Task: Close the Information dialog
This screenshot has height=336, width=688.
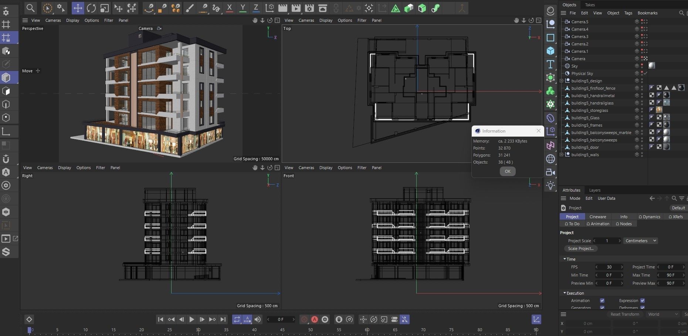Action: coord(539,131)
